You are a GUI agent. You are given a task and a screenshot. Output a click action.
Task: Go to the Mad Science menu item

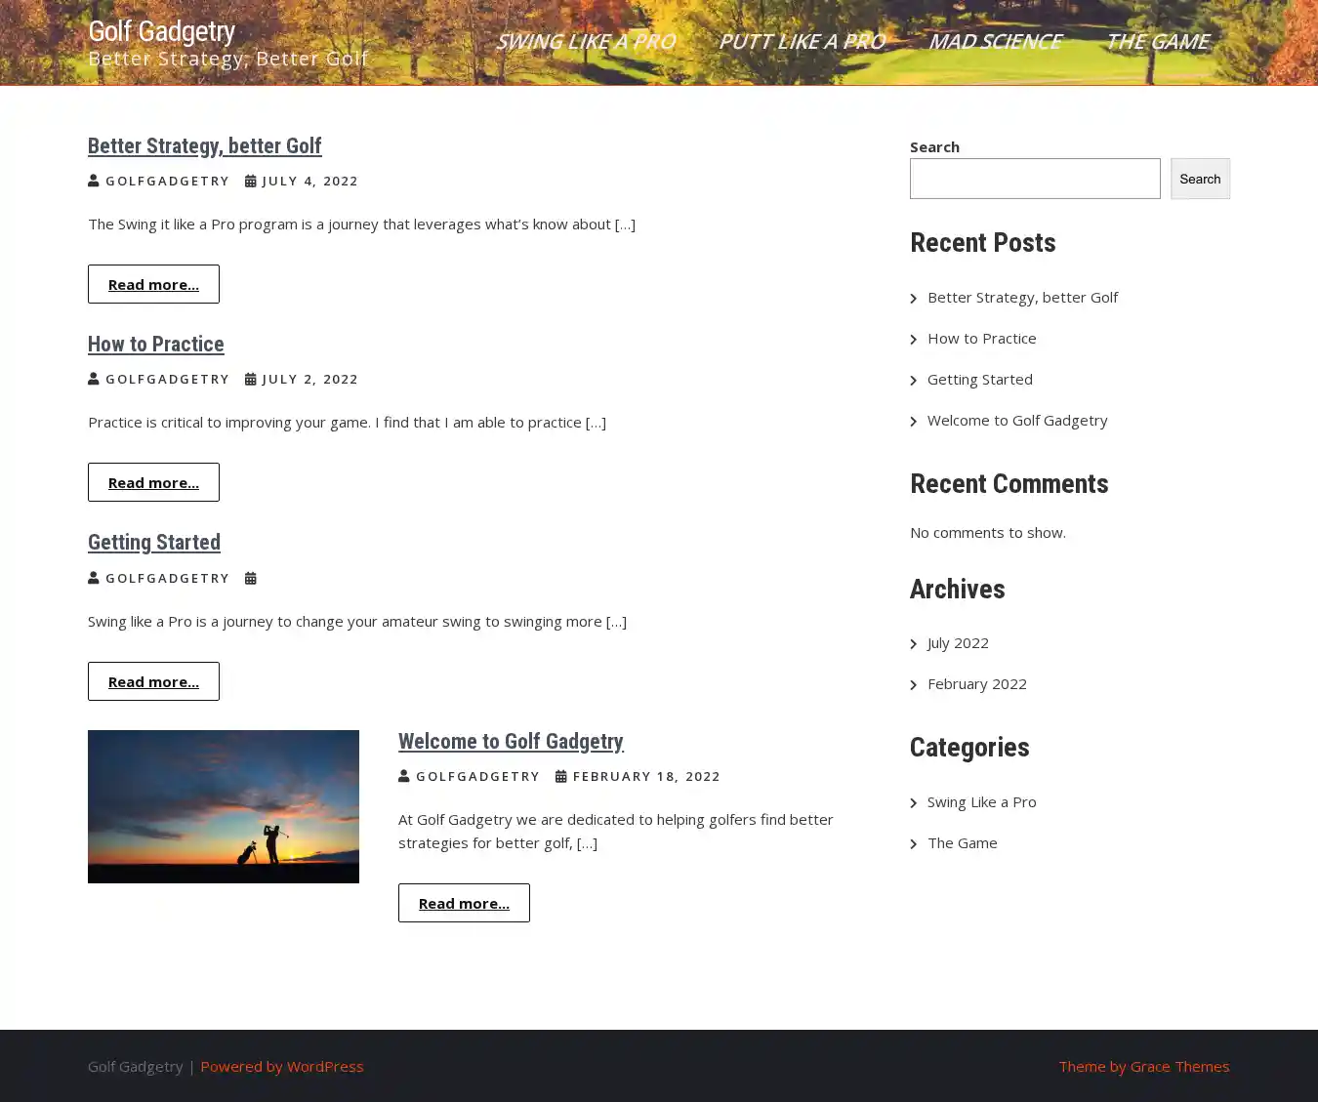pos(994,41)
